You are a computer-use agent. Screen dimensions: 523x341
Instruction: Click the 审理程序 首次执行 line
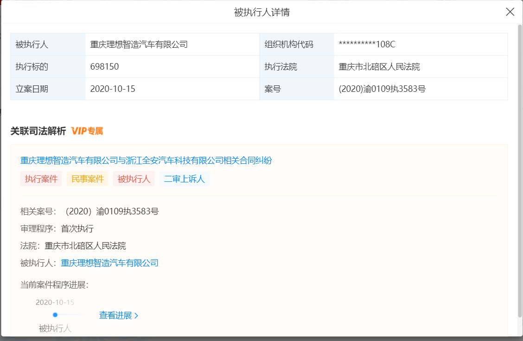57,229
